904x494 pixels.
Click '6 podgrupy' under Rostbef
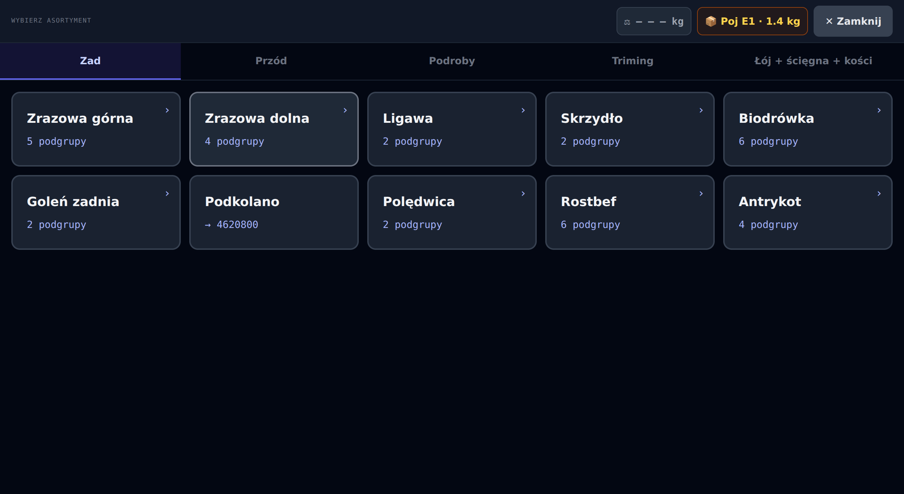[590, 225]
